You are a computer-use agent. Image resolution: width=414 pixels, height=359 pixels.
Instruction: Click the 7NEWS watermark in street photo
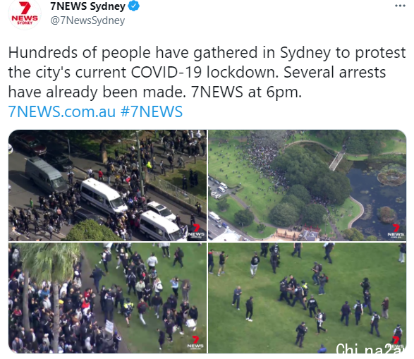(x=196, y=231)
